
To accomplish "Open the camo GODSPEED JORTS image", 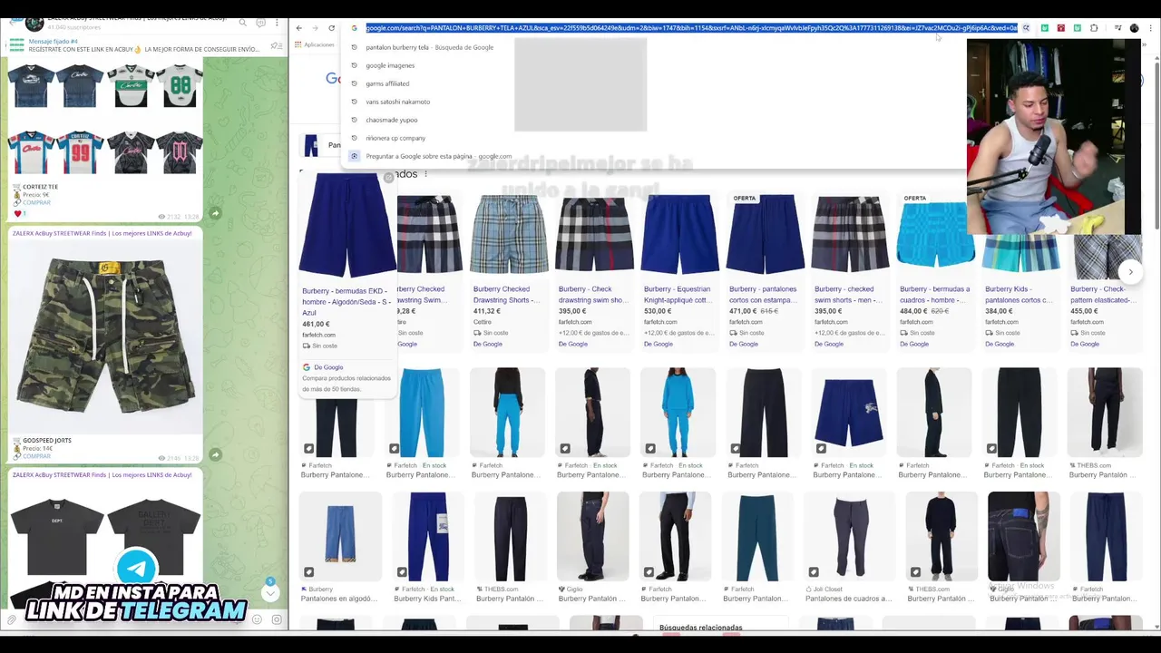I will 105,336.
